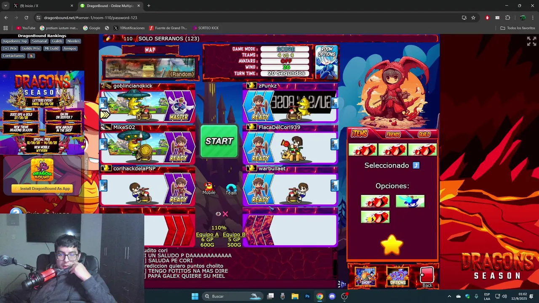The width and height of the screenshot is (539, 303).
Task: Open the browser extensions puzzle icon
Action: tap(507, 18)
